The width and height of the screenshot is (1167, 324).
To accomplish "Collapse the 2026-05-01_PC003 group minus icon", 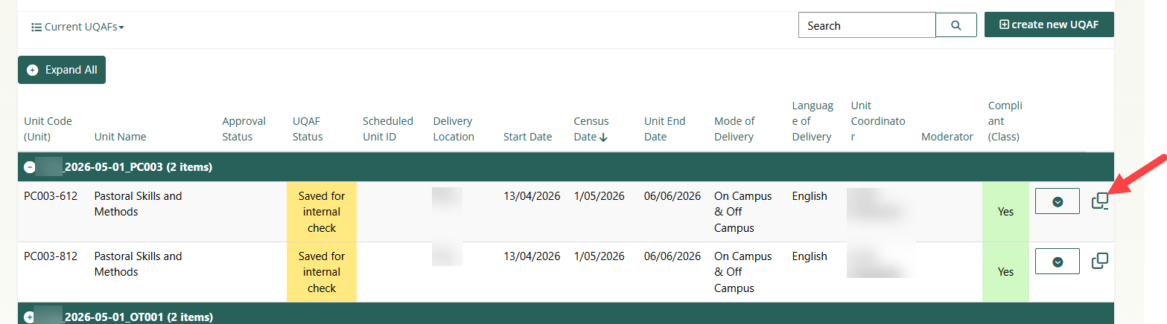I will (x=31, y=167).
